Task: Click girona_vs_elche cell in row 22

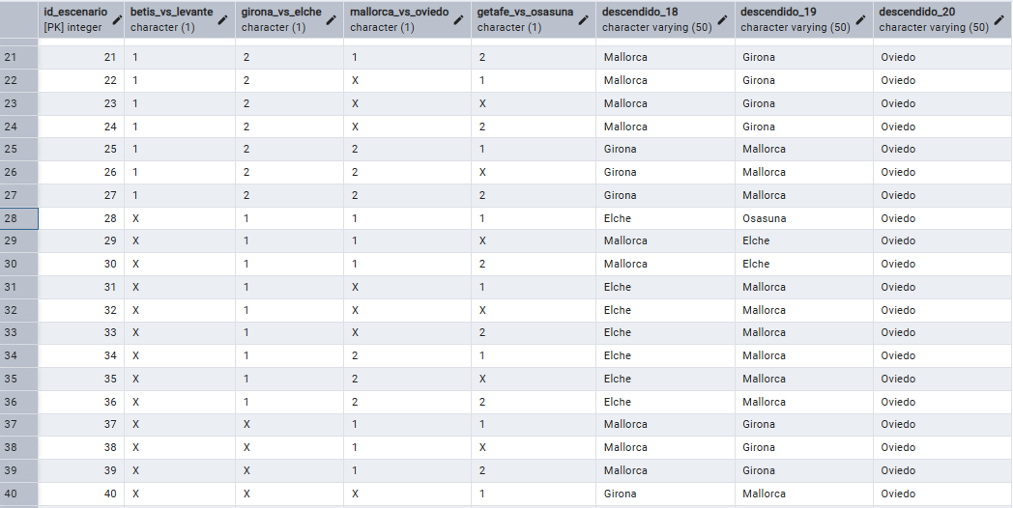Action: [289, 81]
